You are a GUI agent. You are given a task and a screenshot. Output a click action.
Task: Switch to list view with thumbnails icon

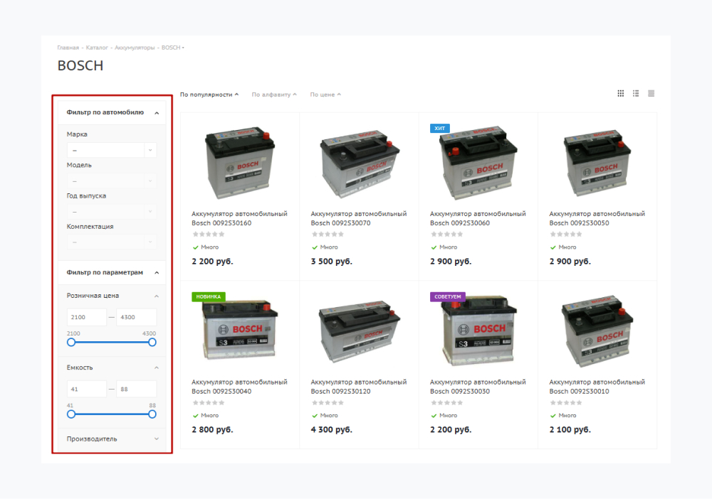636,93
